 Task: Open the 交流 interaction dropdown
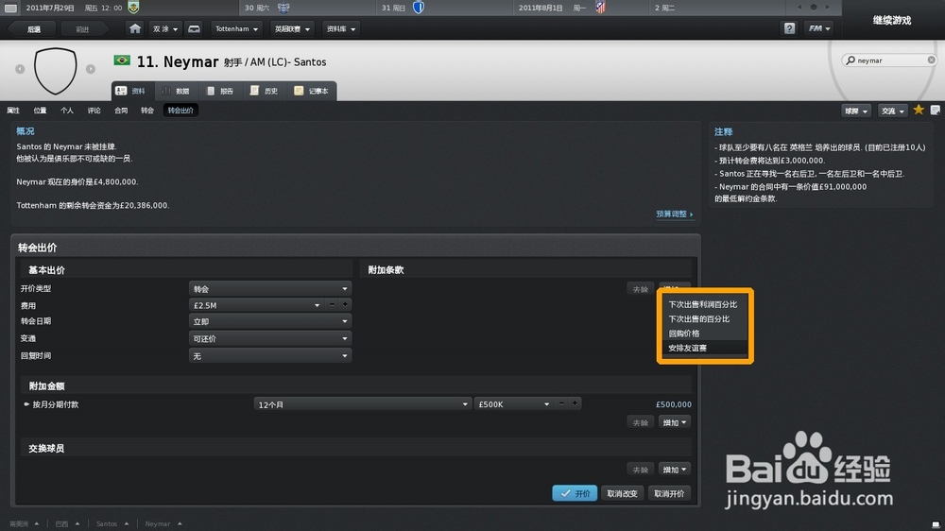click(893, 111)
